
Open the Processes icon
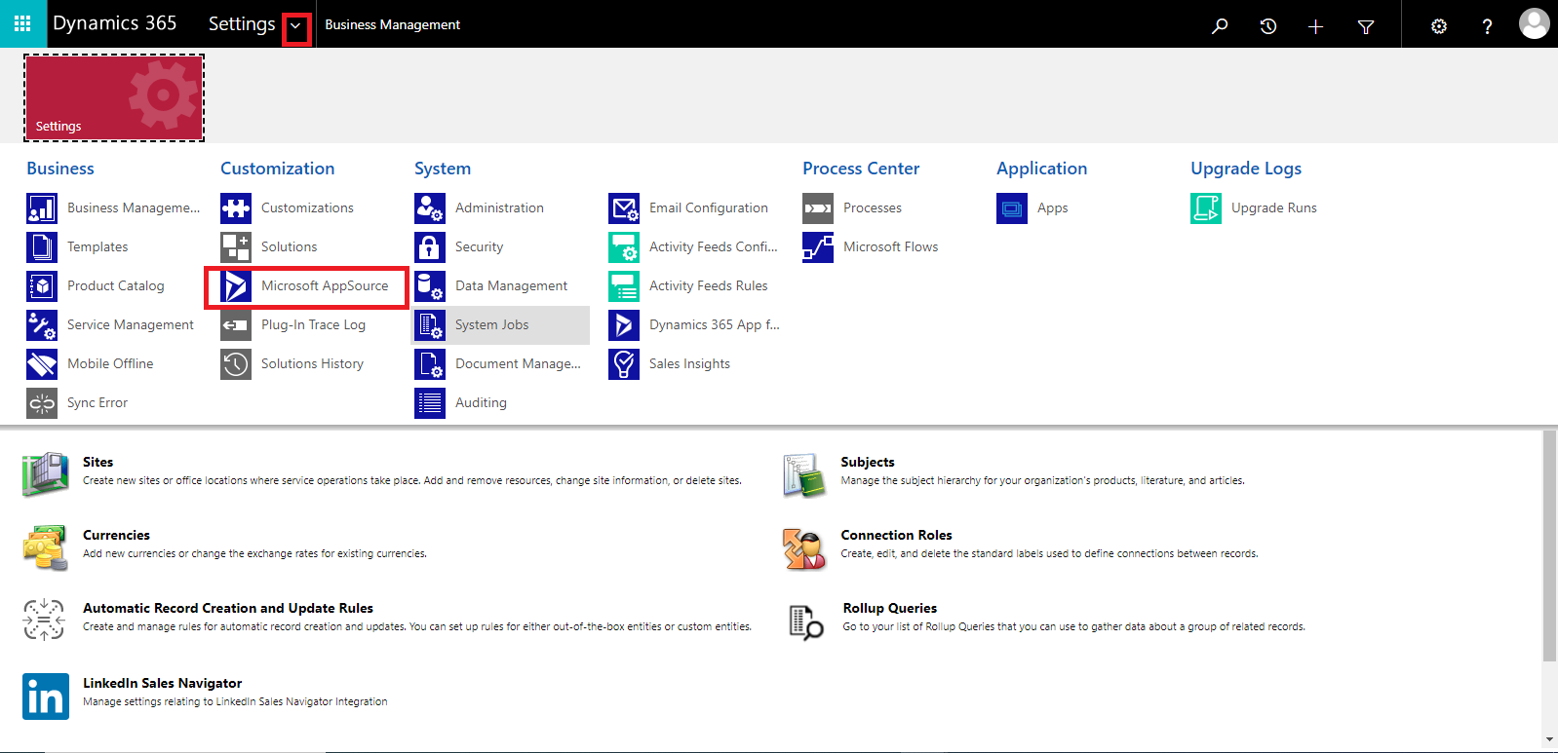(x=818, y=208)
